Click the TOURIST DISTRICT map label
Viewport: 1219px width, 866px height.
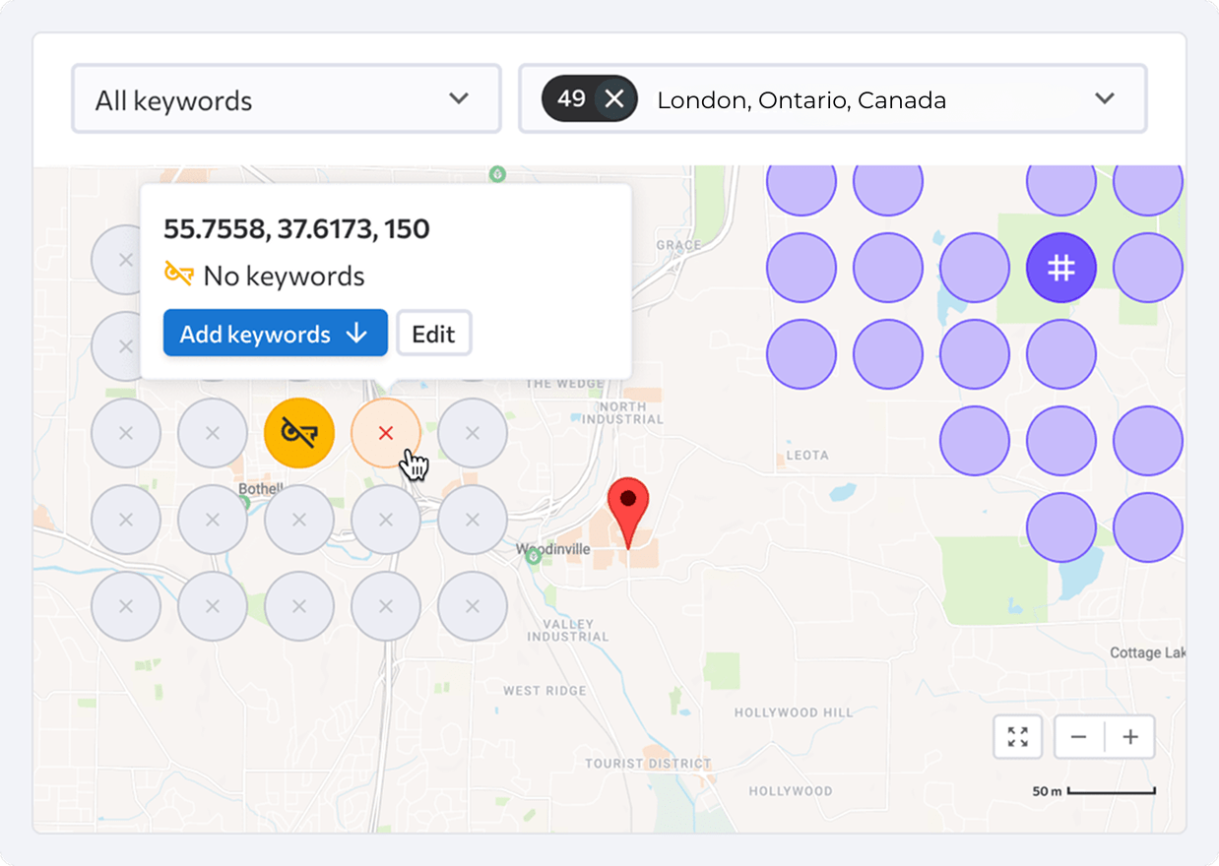coord(648,764)
